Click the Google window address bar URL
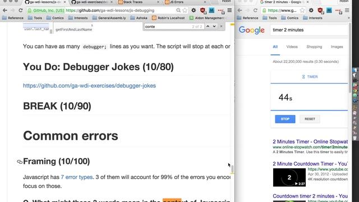 tap(282, 10)
